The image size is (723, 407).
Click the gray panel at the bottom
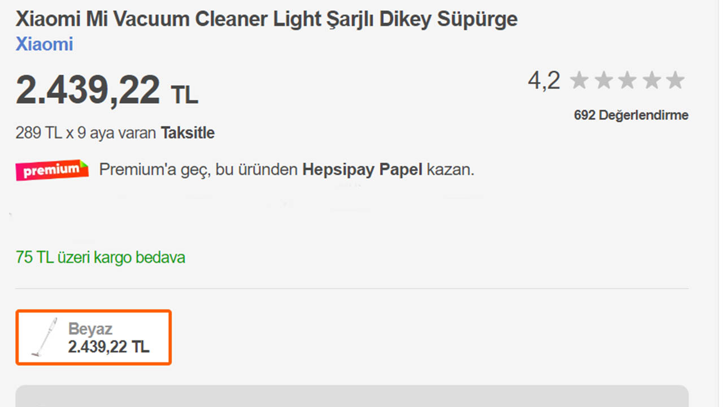tap(351, 396)
